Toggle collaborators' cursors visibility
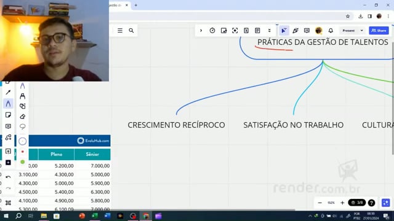Viewport: 394px width, 221px height. 284,31
